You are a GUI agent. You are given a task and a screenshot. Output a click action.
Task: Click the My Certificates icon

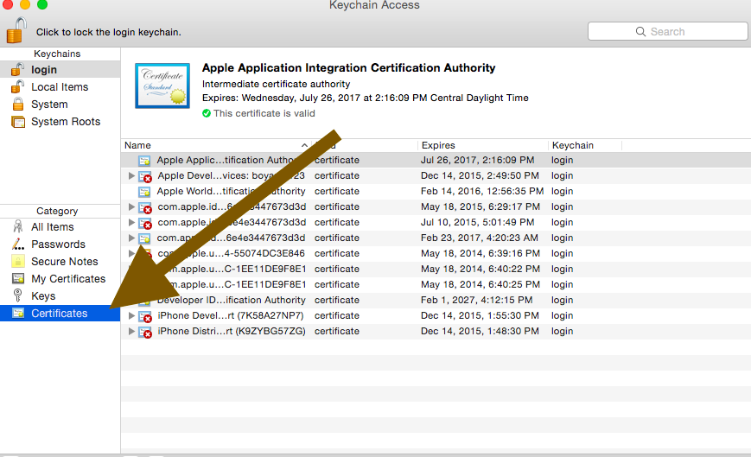(x=18, y=278)
